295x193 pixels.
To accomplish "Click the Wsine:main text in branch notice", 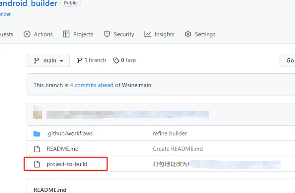I will click(137, 85).
